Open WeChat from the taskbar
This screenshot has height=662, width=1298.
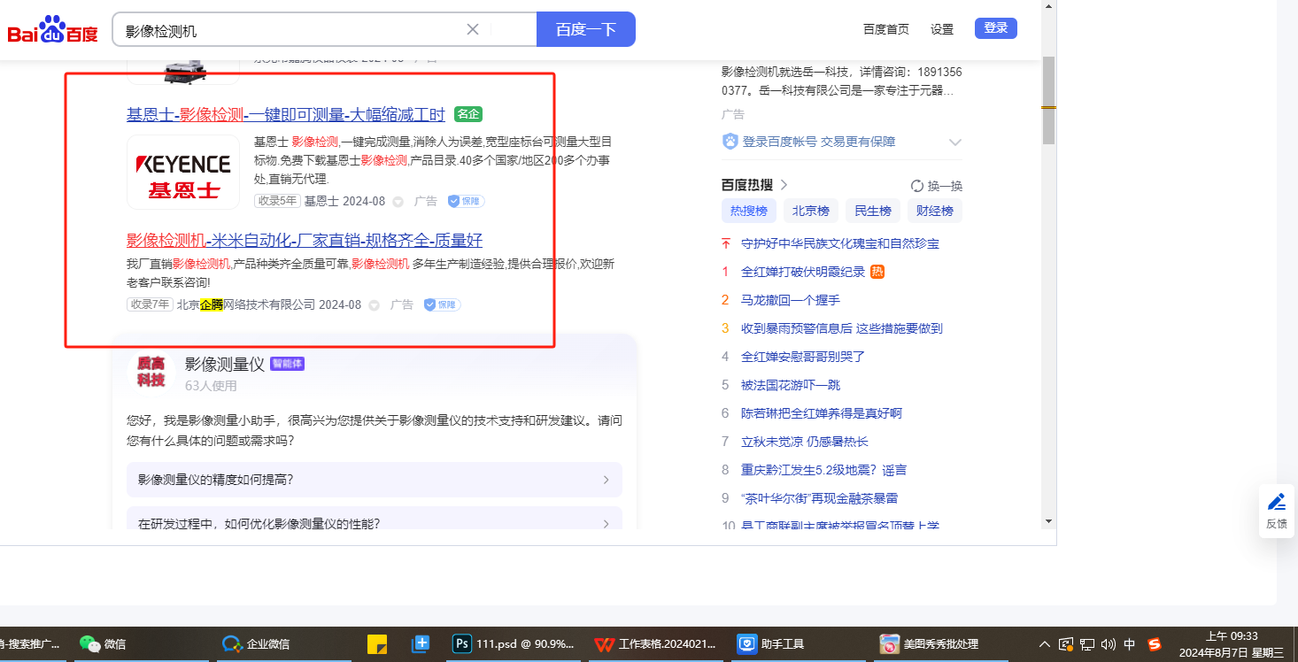click(103, 643)
